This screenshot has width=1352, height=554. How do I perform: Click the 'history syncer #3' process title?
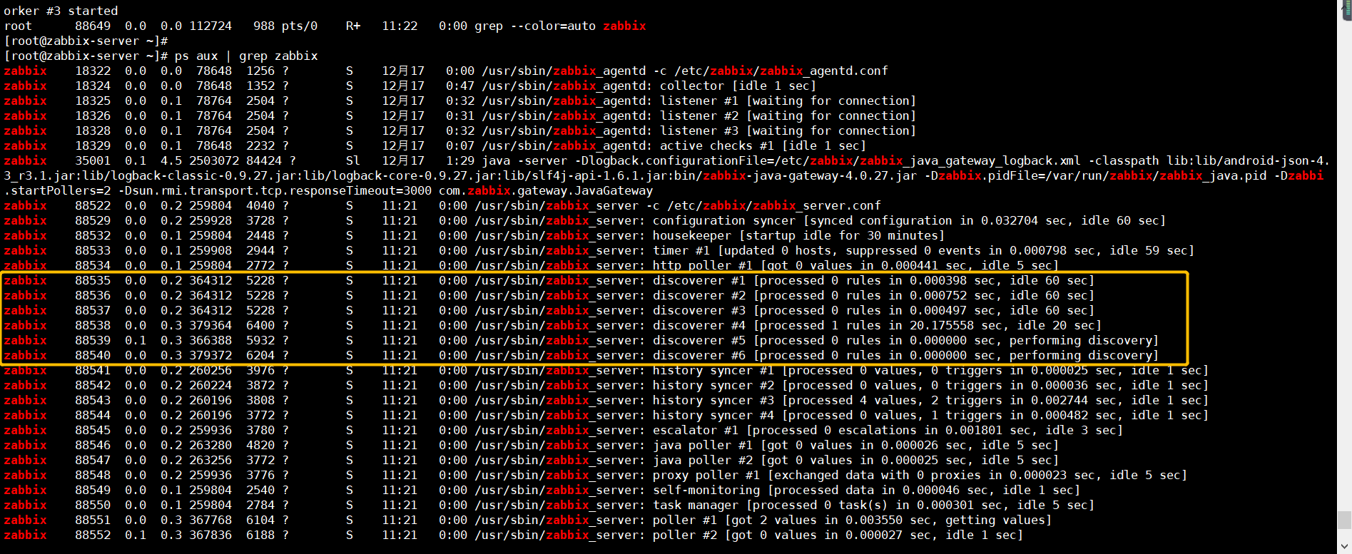click(x=713, y=400)
